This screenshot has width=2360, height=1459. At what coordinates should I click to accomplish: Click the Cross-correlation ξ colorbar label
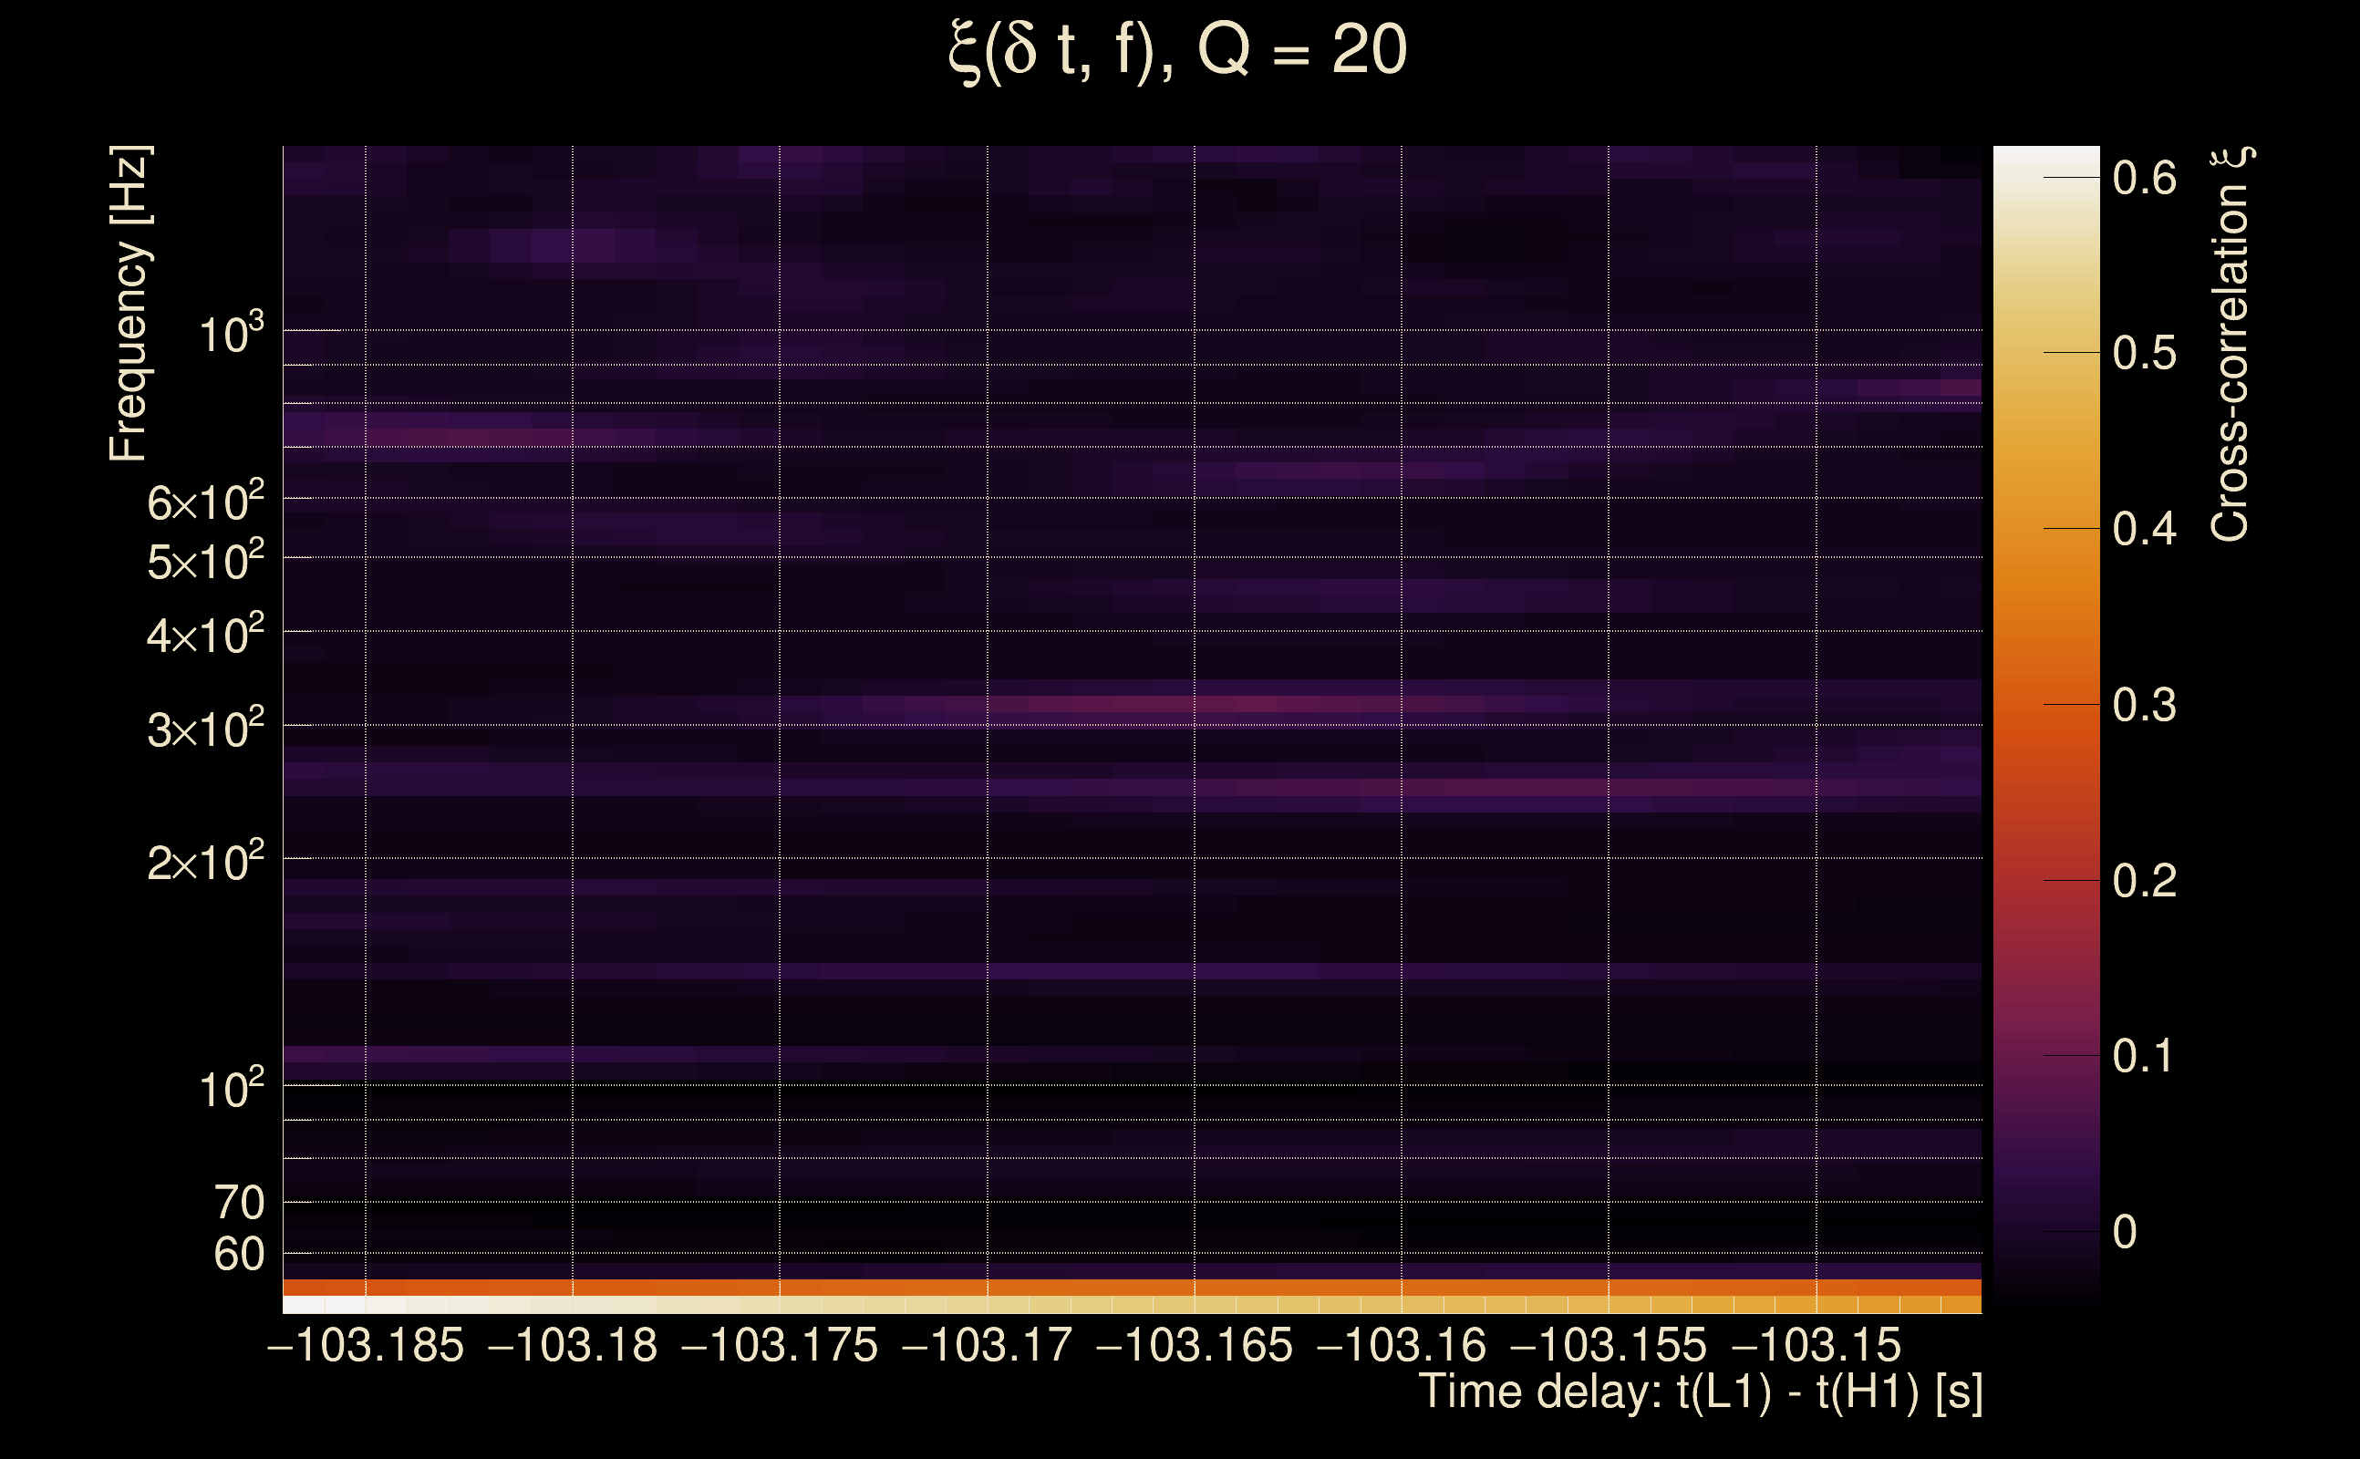point(2231,345)
